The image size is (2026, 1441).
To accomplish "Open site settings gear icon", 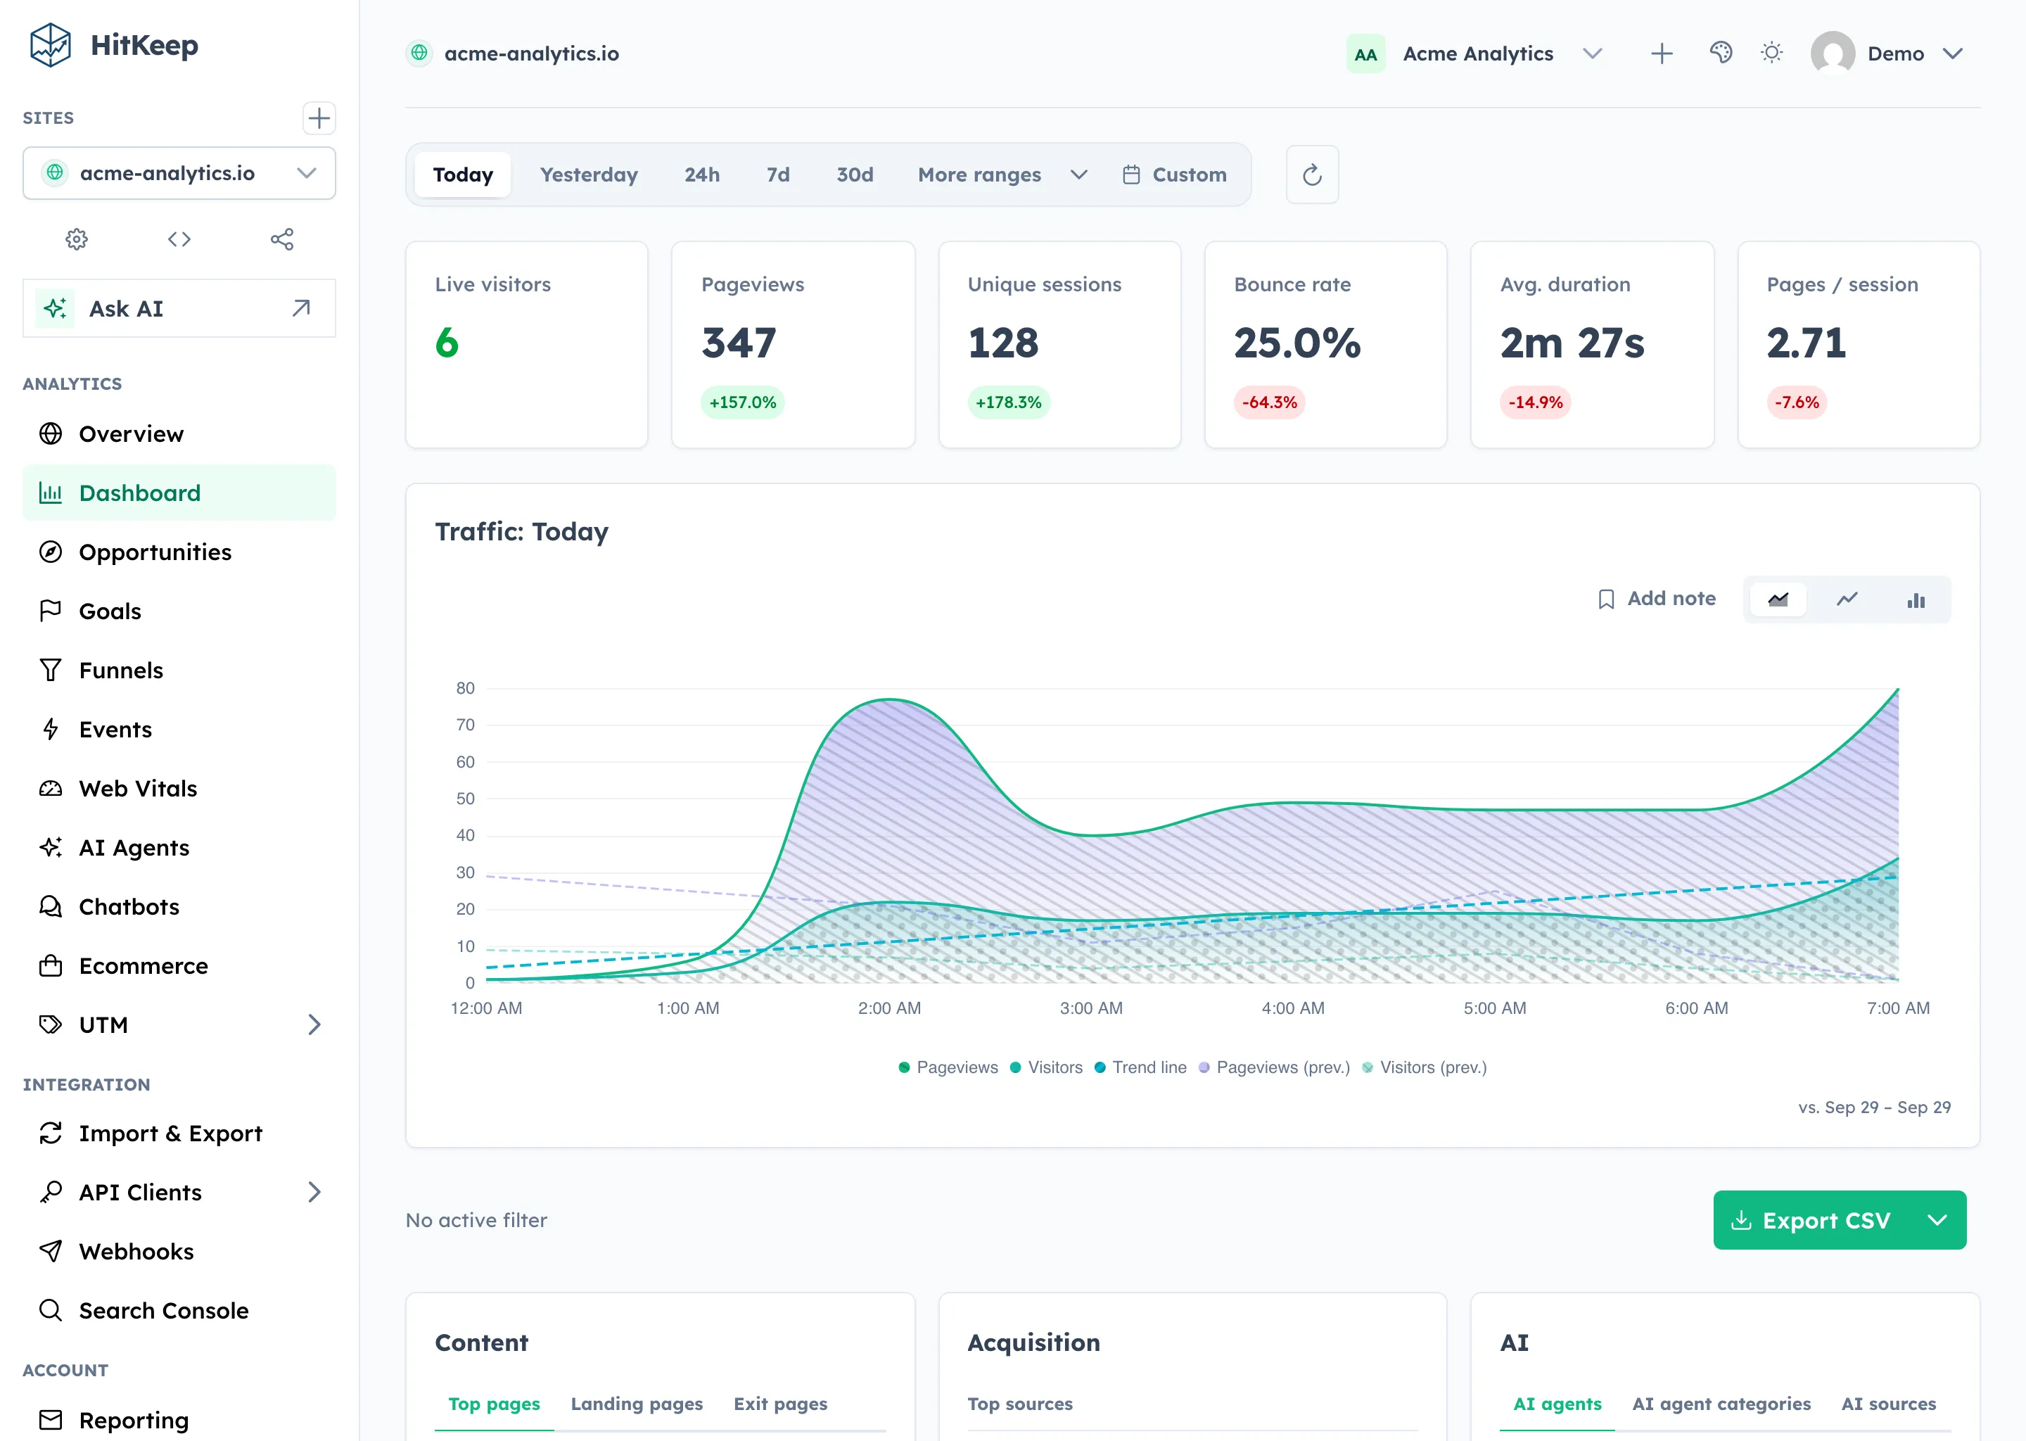I will point(76,239).
